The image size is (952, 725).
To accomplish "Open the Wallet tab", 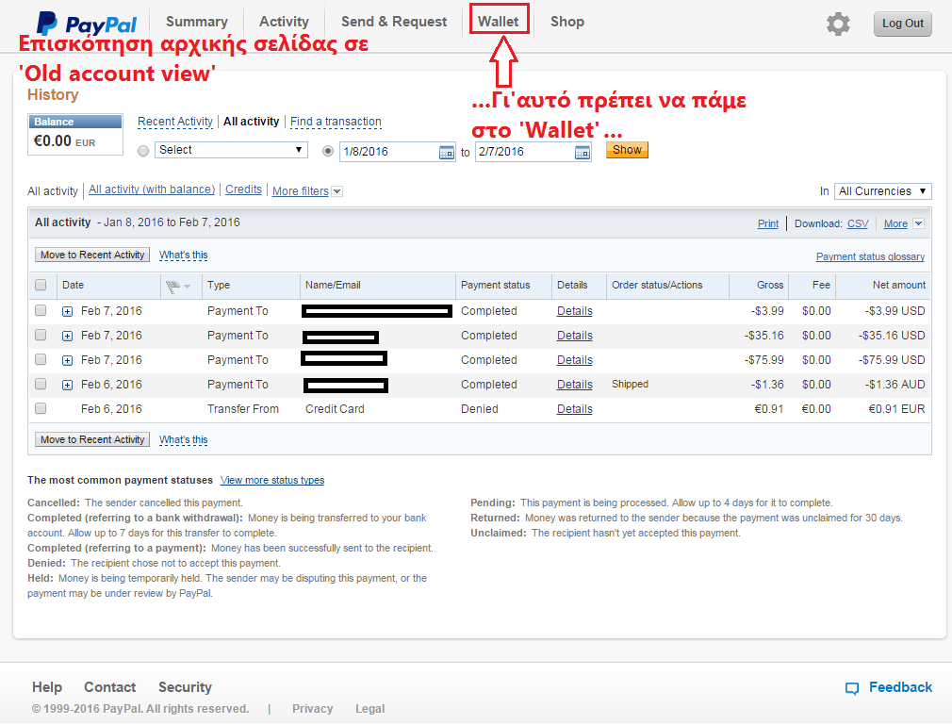I will 499,22.
